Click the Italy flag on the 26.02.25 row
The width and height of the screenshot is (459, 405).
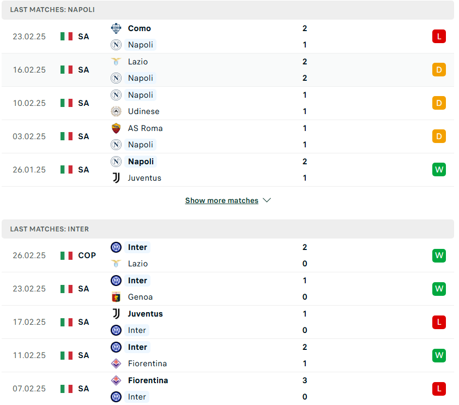(67, 255)
